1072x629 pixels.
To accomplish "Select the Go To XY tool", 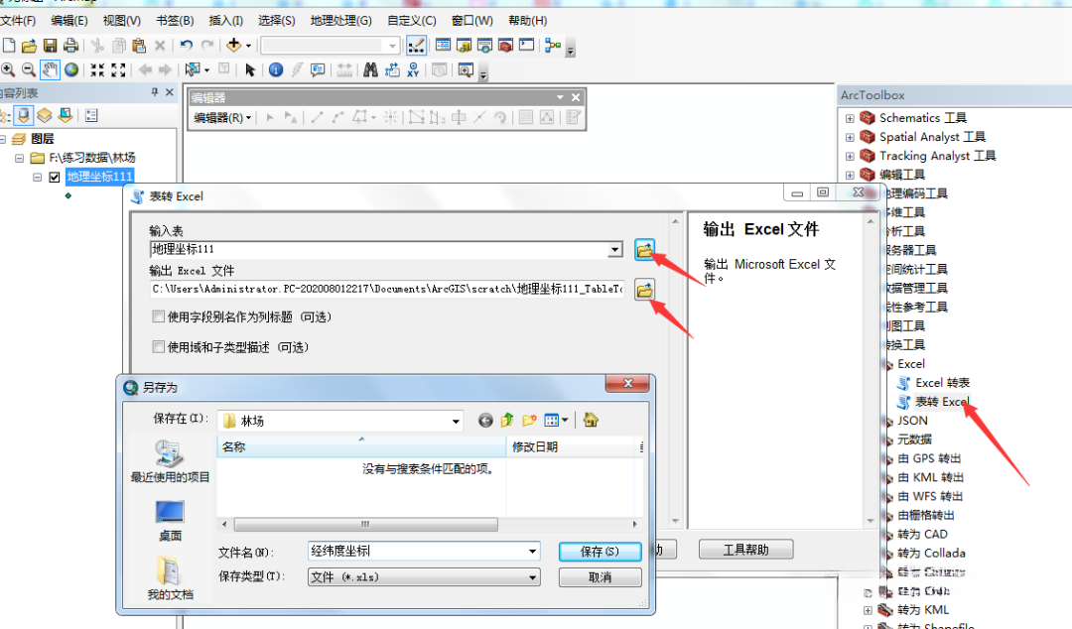I will (x=412, y=69).
